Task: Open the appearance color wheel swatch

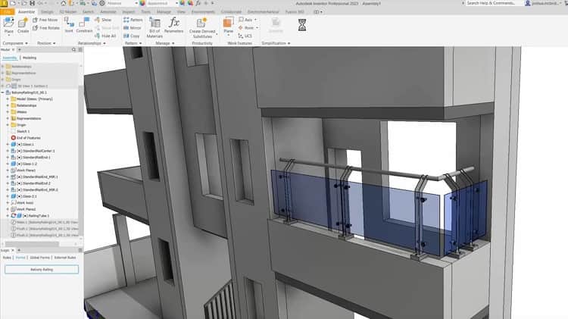Action: [142, 3]
